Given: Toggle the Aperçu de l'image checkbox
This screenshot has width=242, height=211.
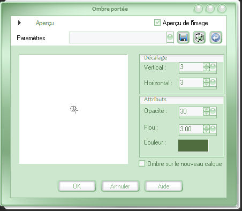Looking at the screenshot, I should (x=157, y=22).
